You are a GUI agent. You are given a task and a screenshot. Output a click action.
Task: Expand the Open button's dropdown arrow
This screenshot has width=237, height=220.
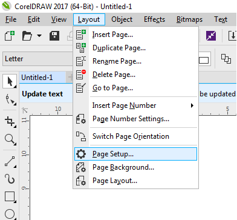39,36
